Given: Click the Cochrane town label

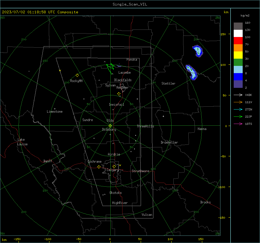Looking at the screenshot, I should pyautogui.click(x=94, y=162).
